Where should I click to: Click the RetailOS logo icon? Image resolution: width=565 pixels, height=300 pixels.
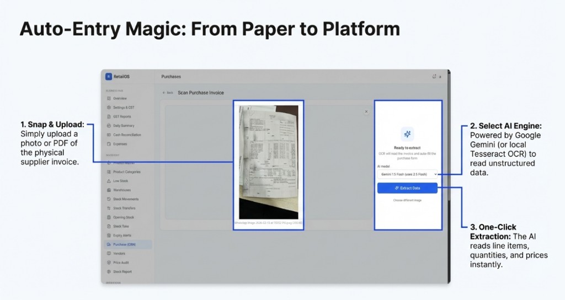pos(109,77)
